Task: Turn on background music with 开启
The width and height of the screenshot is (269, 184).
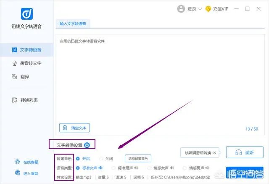Action: coord(78,159)
